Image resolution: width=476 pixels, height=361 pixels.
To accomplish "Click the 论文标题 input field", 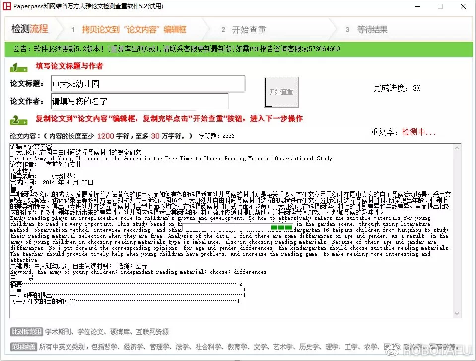I will [148, 84].
